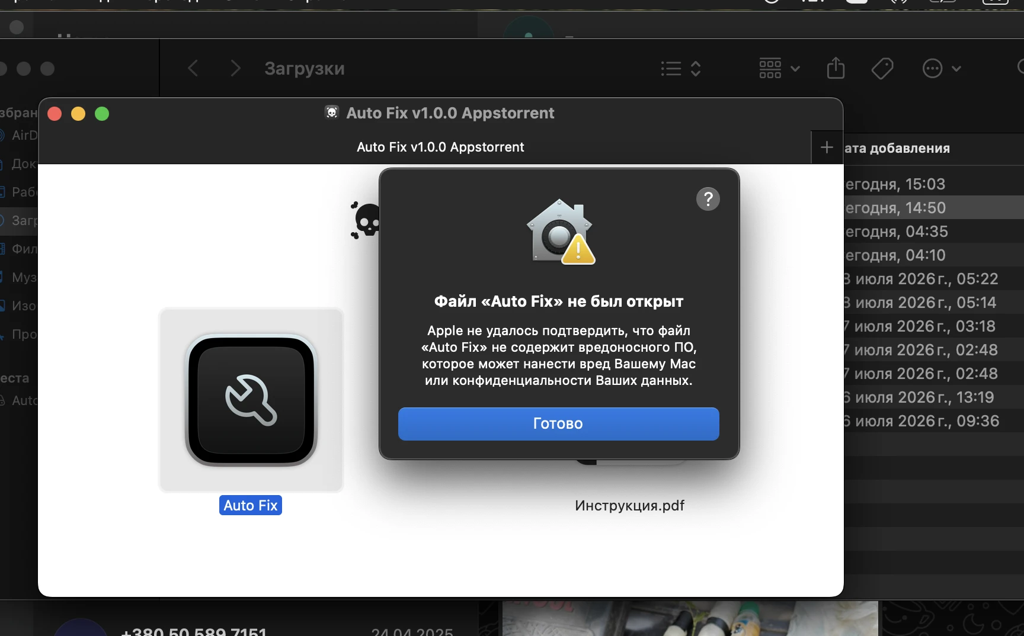Select the Auto Fix app icon
Viewport: 1024px width, 636px height.
251,400
